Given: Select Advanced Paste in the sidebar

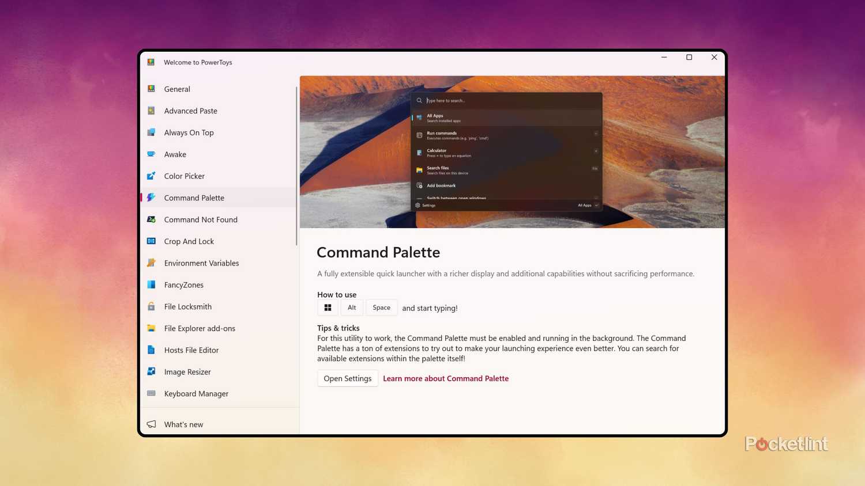Looking at the screenshot, I should pyautogui.click(x=219, y=111).
